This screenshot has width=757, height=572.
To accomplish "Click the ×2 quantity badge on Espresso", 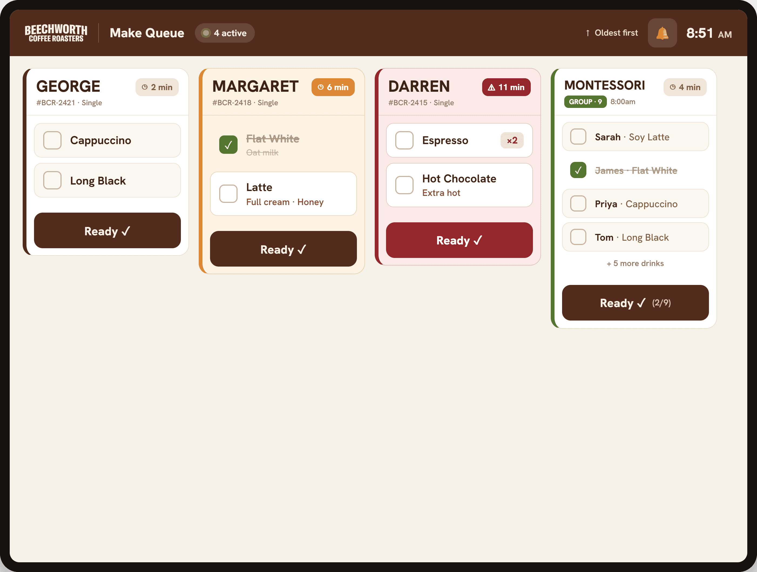I will (x=512, y=140).
